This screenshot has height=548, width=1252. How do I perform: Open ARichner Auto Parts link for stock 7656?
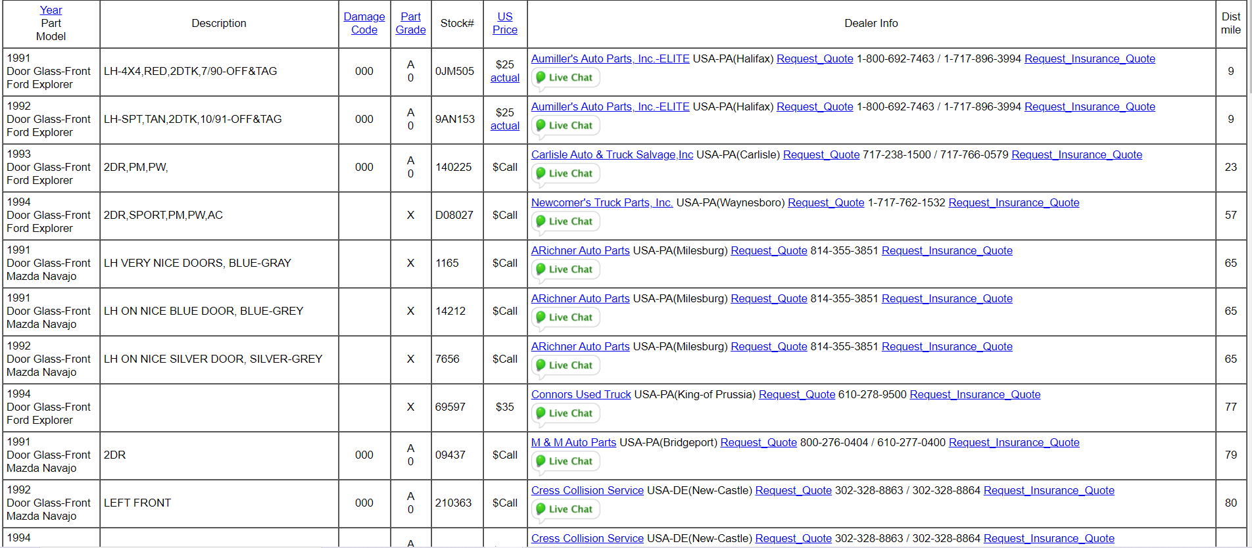(x=581, y=346)
